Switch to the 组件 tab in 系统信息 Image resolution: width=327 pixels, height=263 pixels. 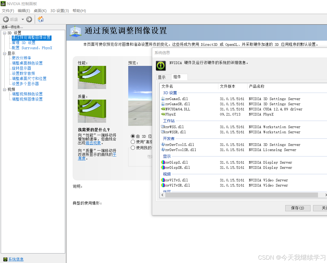[x=179, y=77]
